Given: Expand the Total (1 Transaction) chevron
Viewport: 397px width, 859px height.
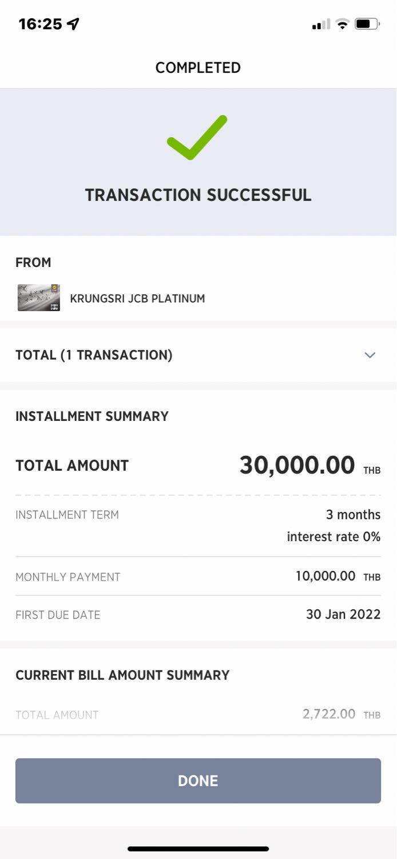Looking at the screenshot, I should pos(370,355).
